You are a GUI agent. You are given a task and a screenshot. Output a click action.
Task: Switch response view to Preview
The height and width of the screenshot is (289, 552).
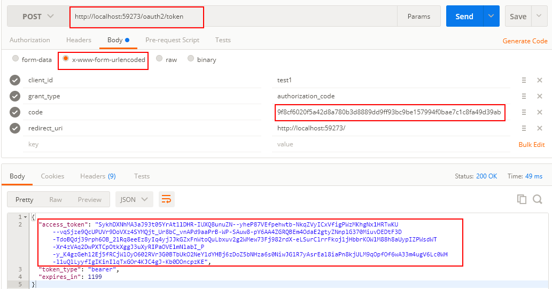click(x=89, y=200)
